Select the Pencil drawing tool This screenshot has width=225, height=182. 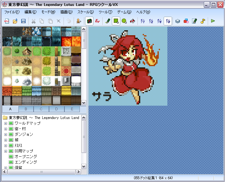point(108,21)
